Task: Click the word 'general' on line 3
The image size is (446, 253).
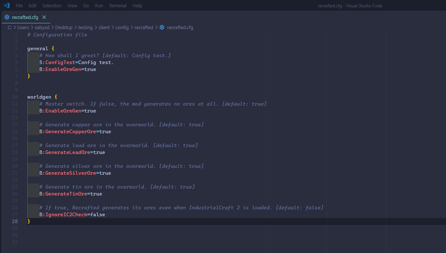Action: (38, 48)
